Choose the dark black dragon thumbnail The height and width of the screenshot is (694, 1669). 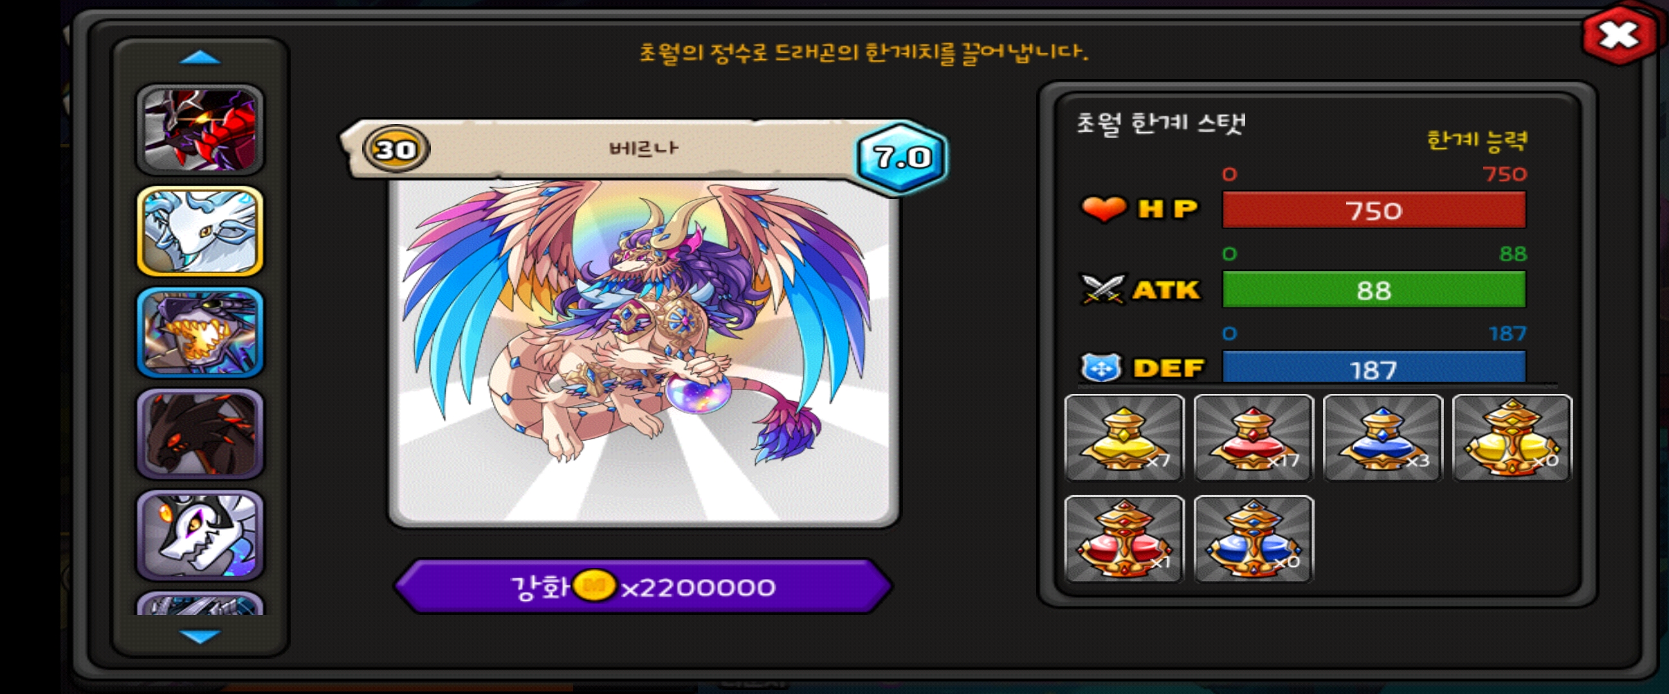pyautogui.click(x=199, y=433)
